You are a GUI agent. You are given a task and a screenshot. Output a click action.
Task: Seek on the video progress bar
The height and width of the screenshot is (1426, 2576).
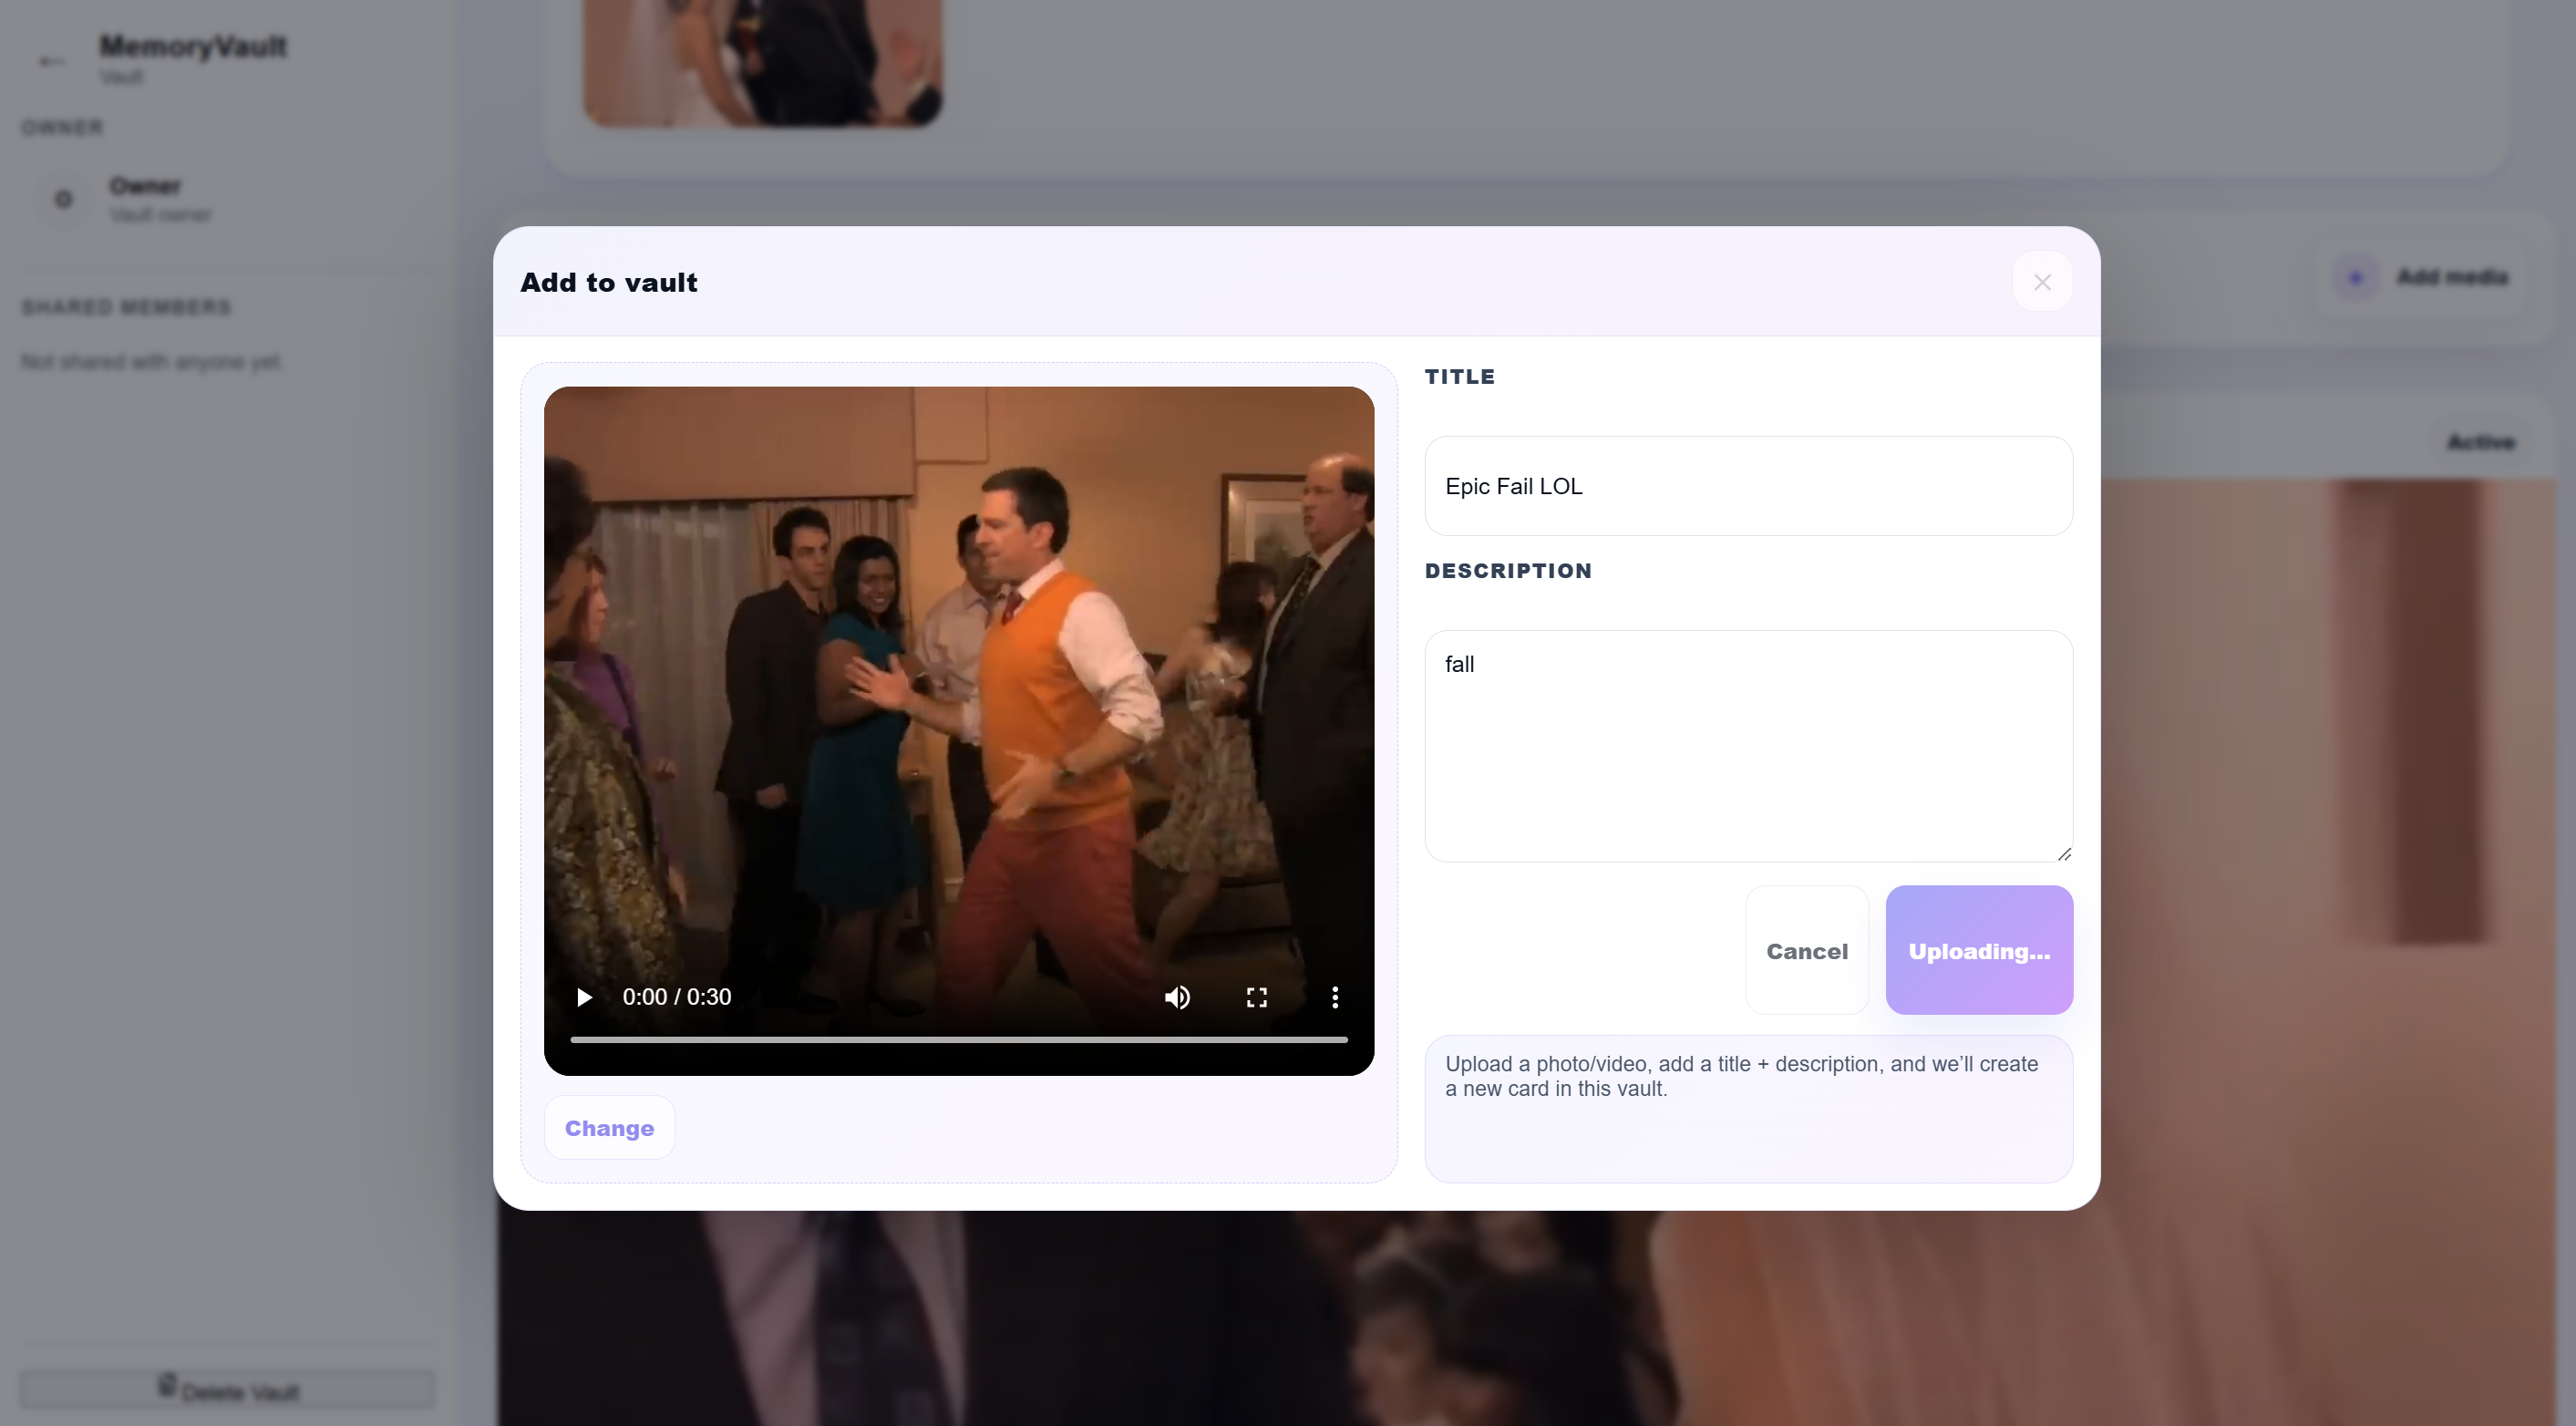958,1040
